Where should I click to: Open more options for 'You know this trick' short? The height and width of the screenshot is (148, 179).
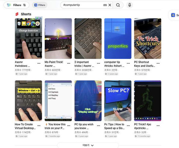[x=69, y=126]
